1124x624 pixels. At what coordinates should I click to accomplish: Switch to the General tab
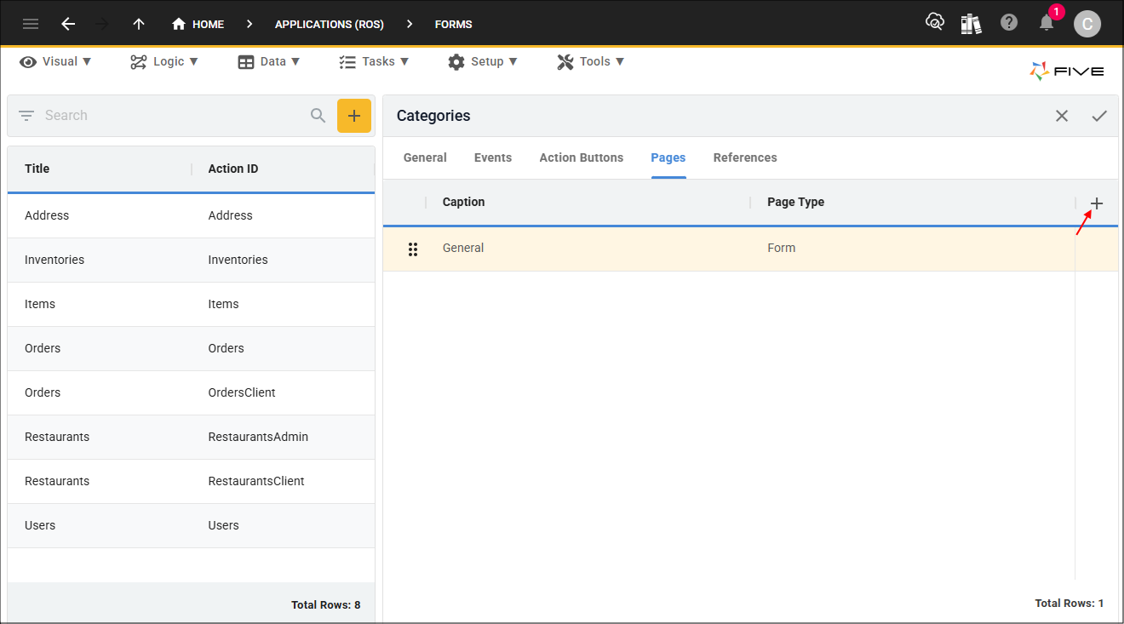tap(425, 157)
